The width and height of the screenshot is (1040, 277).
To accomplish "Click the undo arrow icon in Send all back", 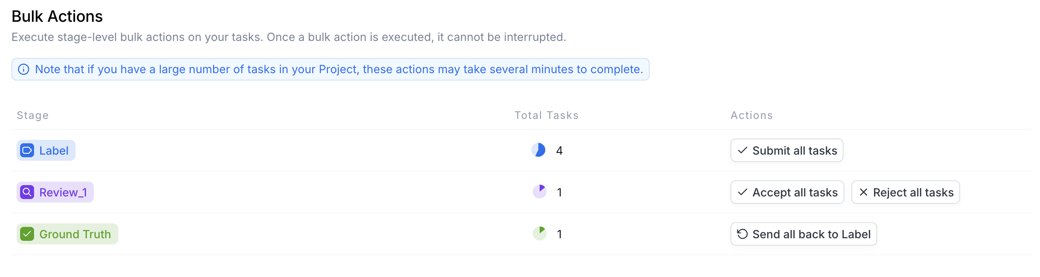I will [x=742, y=234].
